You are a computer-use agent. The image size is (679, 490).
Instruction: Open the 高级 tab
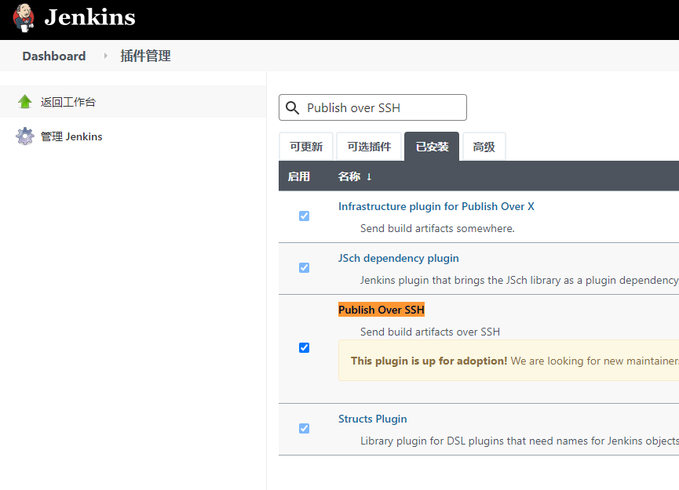[x=484, y=147]
